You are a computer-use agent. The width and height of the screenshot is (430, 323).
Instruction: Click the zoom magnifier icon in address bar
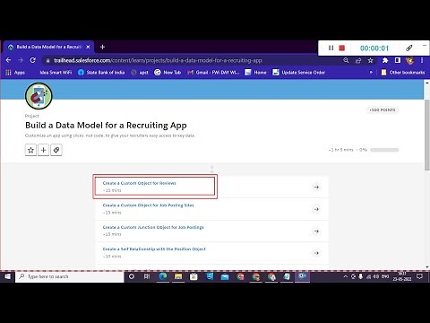(346, 60)
